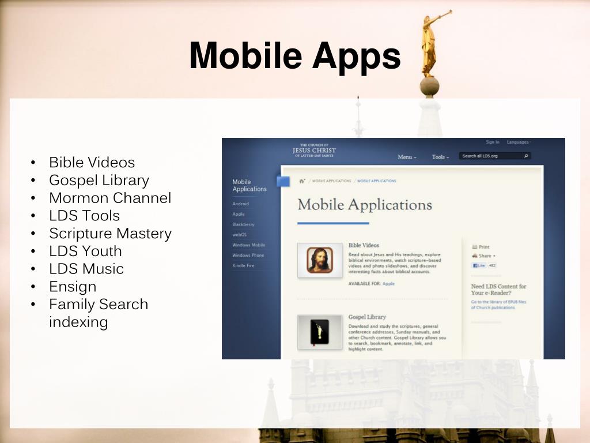Screen dimensions: 590x443
Task: Click the Mobile Applications page heading
Action: pos(365,205)
